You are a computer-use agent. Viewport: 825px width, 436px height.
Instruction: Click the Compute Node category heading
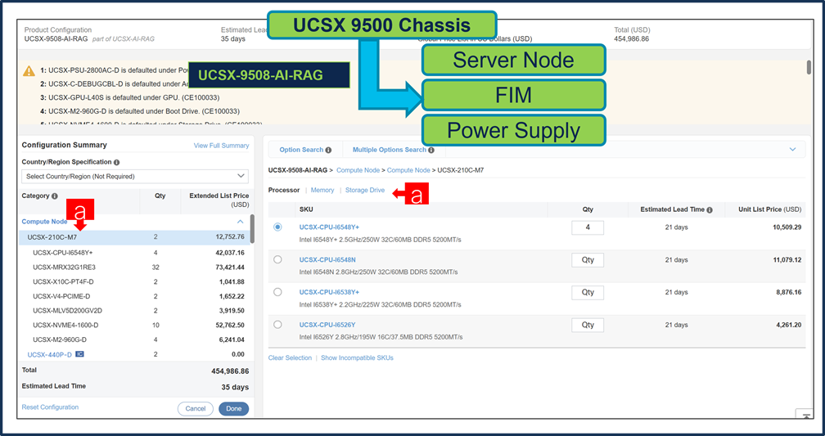pos(44,222)
